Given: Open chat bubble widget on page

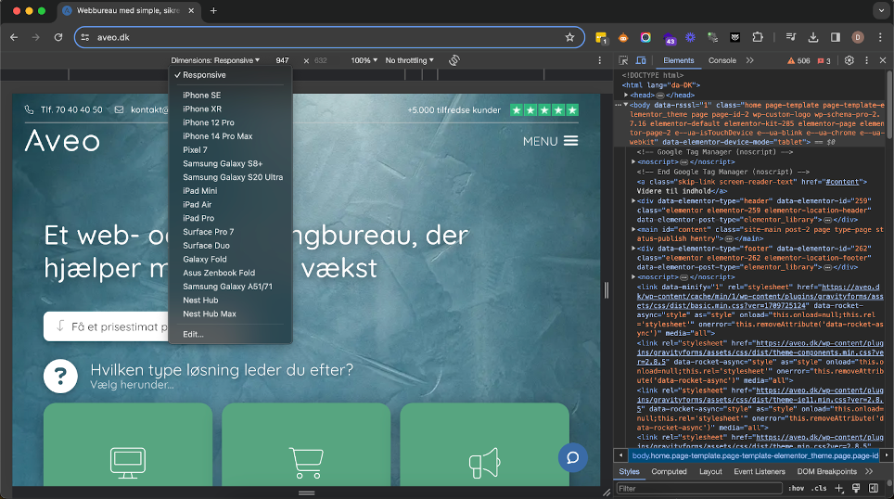Looking at the screenshot, I should [572, 457].
